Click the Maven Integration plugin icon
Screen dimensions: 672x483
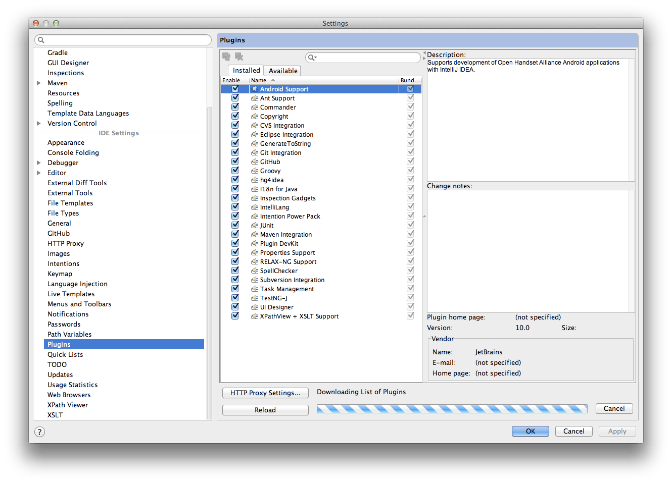pyautogui.click(x=255, y=234)
